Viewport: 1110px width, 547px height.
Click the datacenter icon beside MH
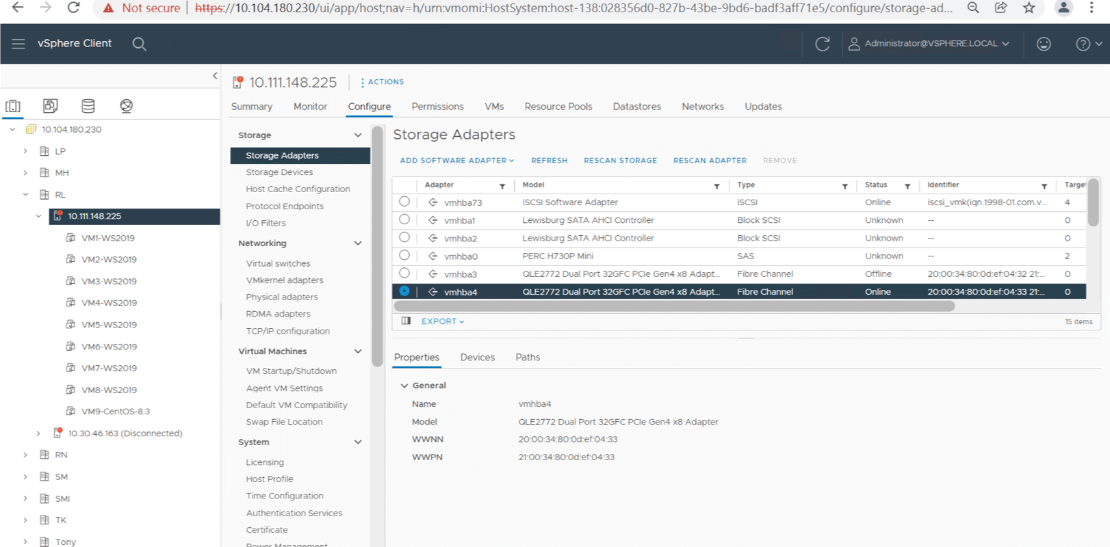tap(44, 173)
